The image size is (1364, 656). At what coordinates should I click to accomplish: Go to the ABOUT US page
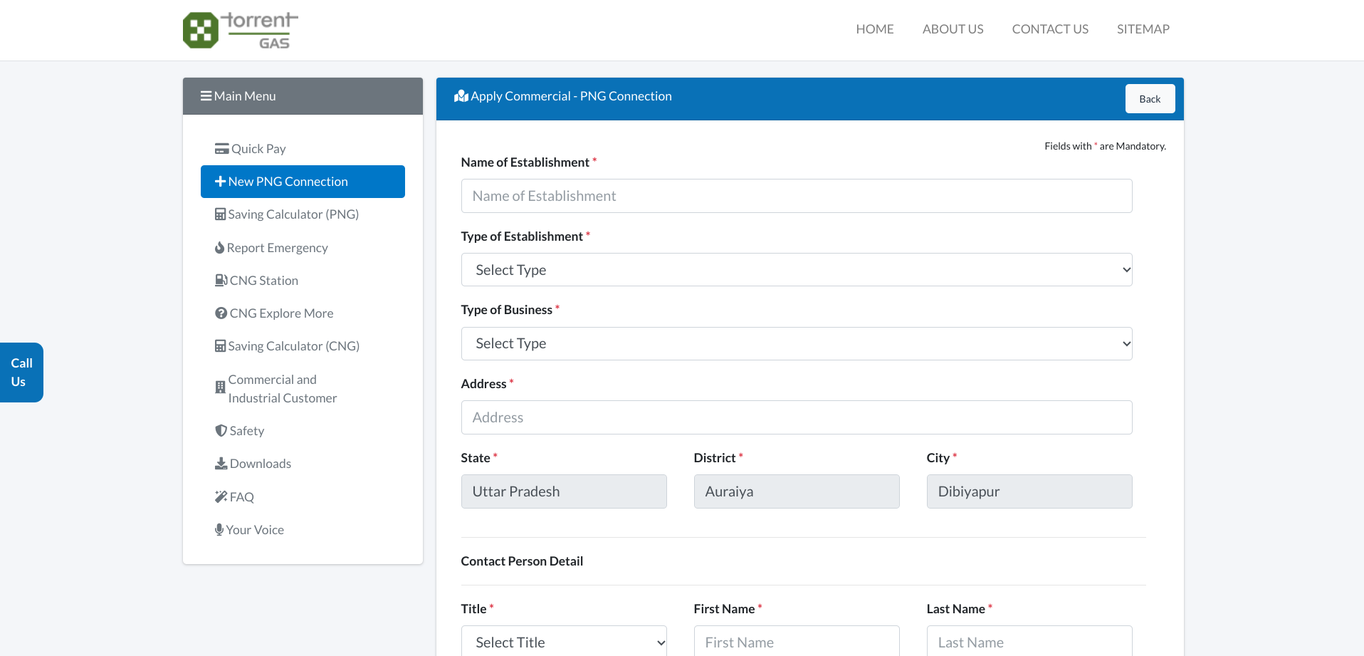click(x=953, y=29)
